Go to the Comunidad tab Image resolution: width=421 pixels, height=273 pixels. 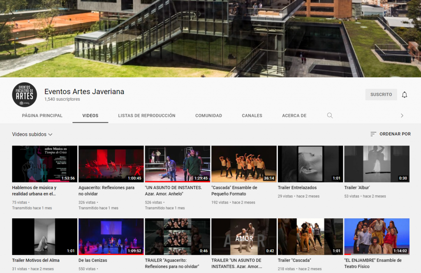coord(208,116)
